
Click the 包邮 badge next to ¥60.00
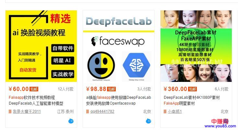point(34,89)
